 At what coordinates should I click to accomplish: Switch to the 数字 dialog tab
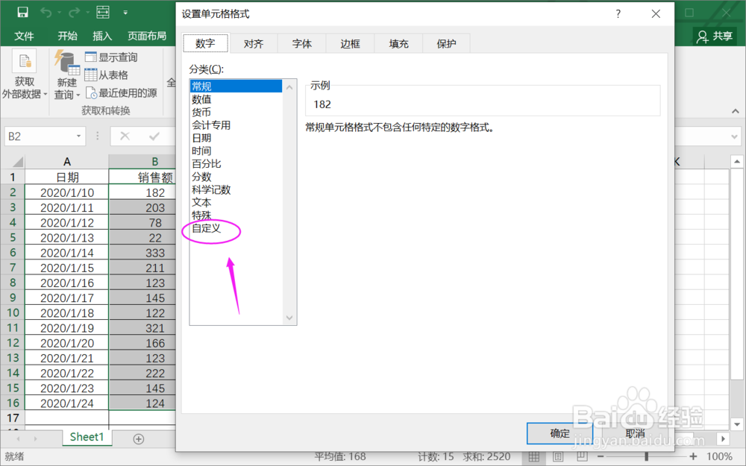point(205,43)
